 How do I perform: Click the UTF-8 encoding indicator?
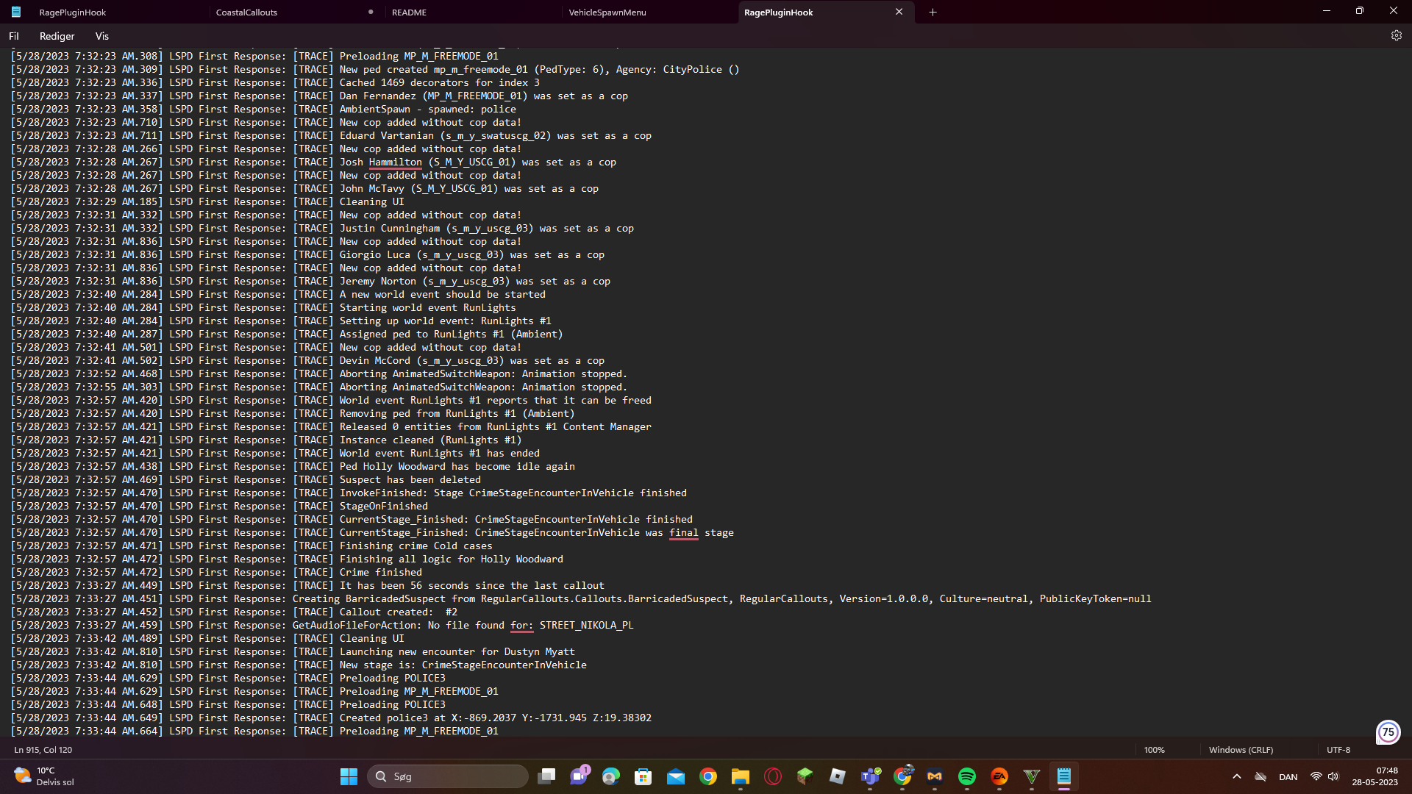point(1338,750)
